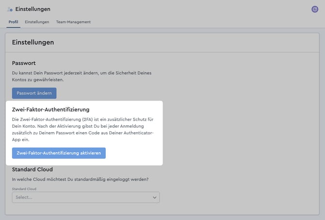This screenshot has height=220, width=325.
Task: Expand the Standard Cloud dropdown chevron
Action: (154, 197)
